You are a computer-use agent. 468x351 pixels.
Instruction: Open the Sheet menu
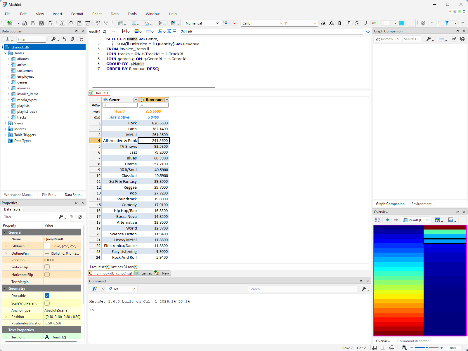click(97, 14)
